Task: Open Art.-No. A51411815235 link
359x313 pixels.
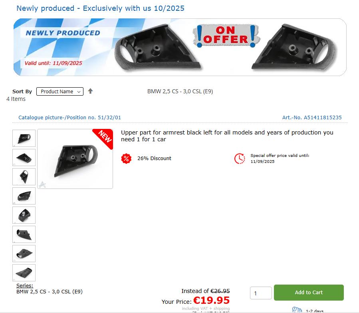Action: (x=312, y=118)
